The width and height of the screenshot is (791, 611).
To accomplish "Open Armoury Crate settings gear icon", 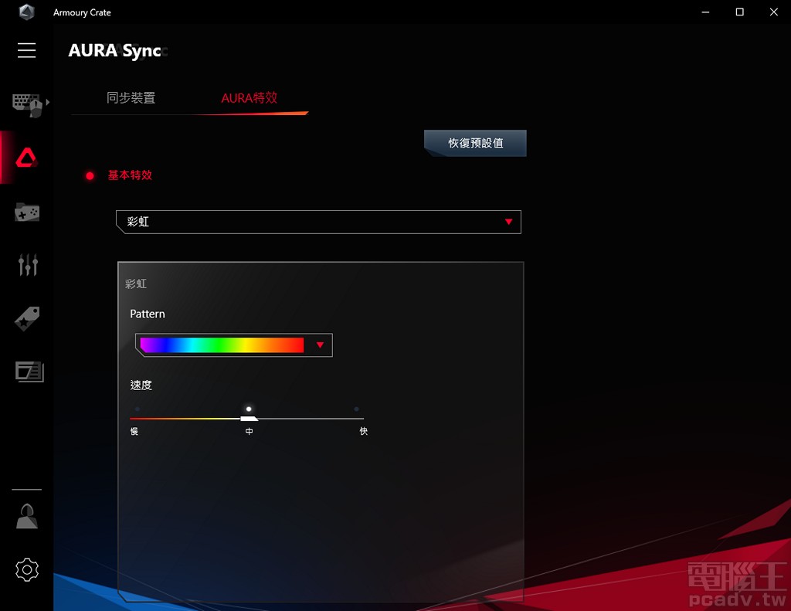I will pyautogui.click(x=25, y=570).
